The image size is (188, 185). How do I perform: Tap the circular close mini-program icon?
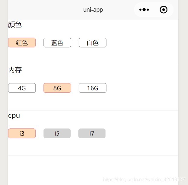164,10
